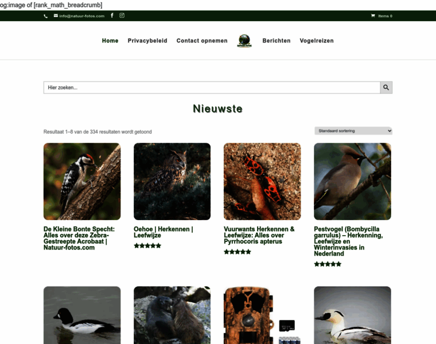Click the star rating under Vuurwants
Screen dimensions: 436x344
(x=238, y=252)
